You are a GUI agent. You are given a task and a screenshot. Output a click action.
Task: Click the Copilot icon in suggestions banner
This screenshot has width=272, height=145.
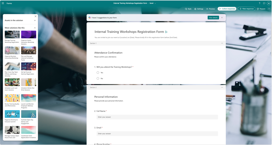point(90,18)
